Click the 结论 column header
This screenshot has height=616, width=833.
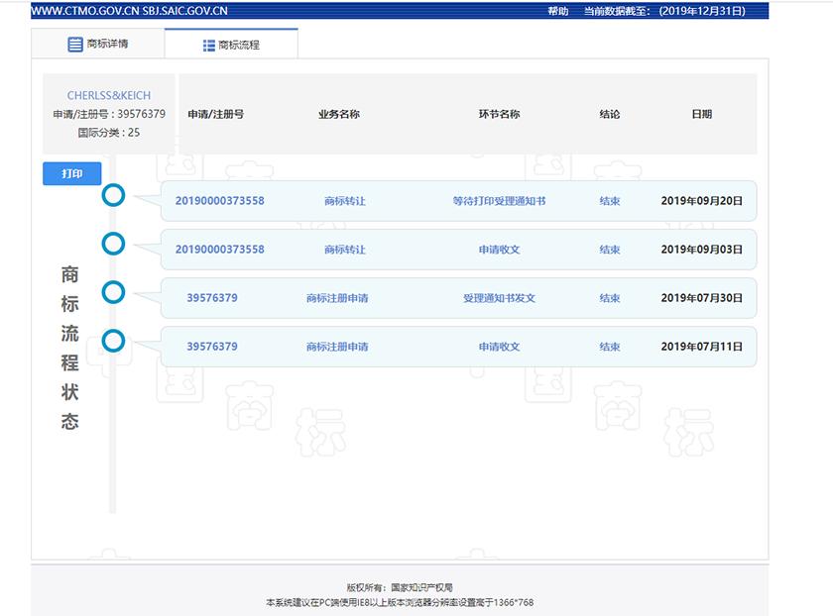pos(611,114)
